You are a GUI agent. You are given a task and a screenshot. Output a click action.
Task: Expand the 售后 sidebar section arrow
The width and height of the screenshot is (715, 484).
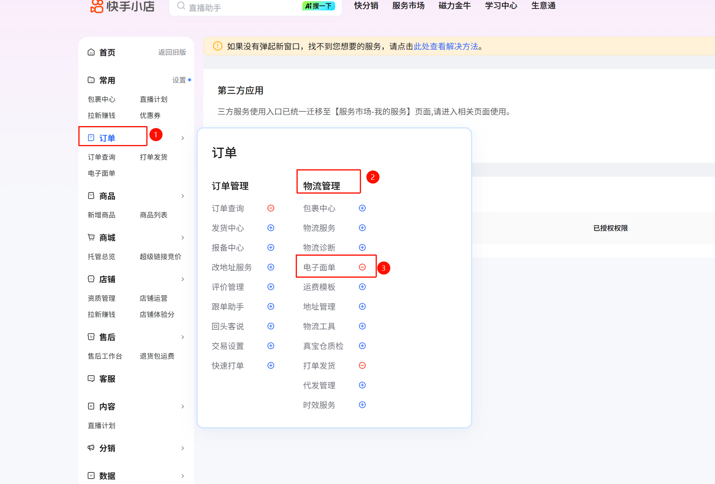pos(183,337)
